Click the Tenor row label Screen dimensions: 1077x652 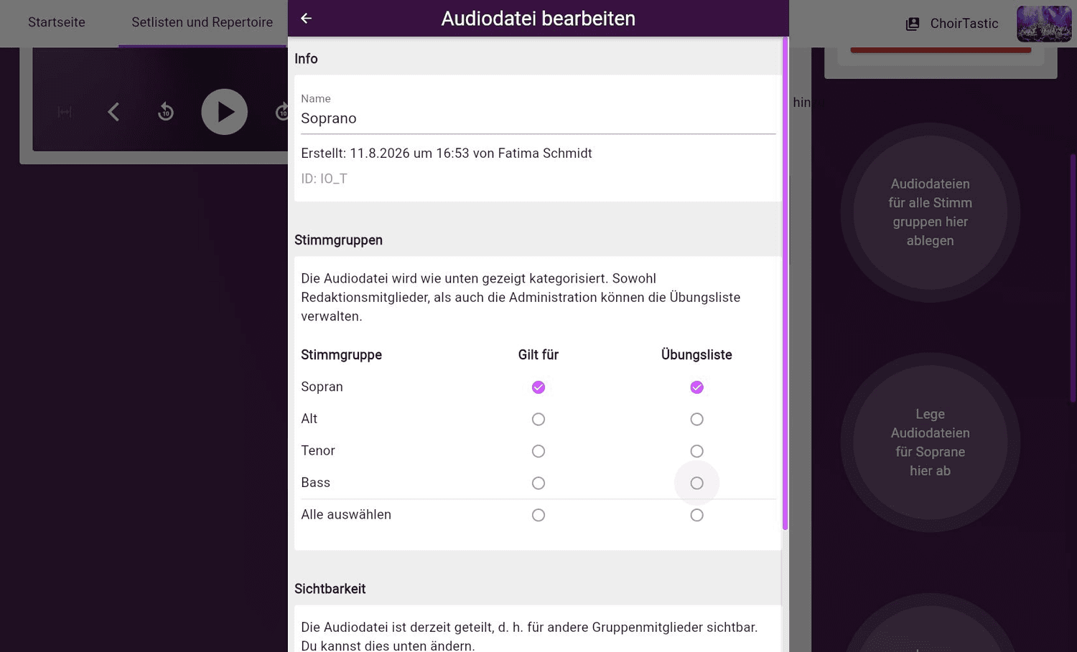318,450
